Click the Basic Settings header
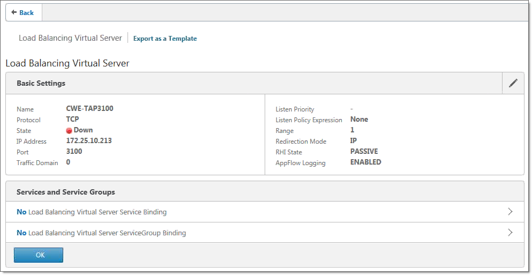 click(x=41, y=83)
